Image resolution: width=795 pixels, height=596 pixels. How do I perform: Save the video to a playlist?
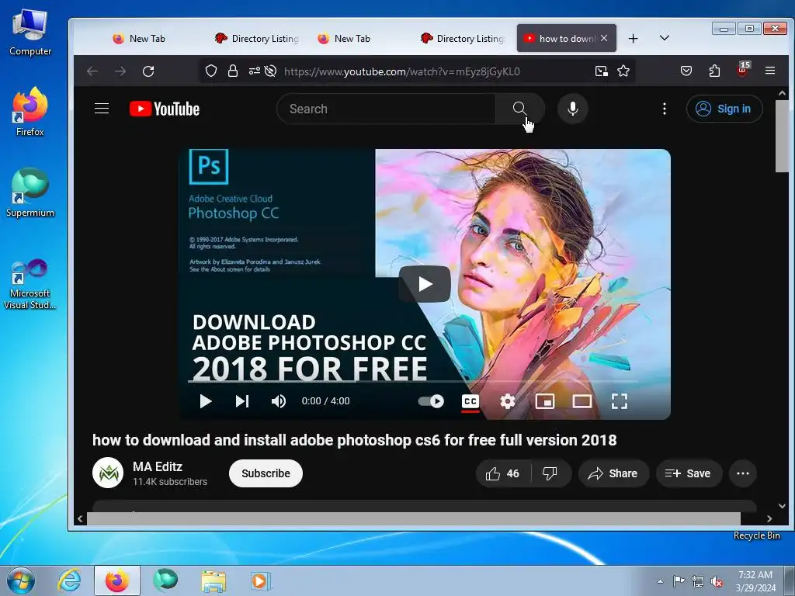click(x=689, y=473)
